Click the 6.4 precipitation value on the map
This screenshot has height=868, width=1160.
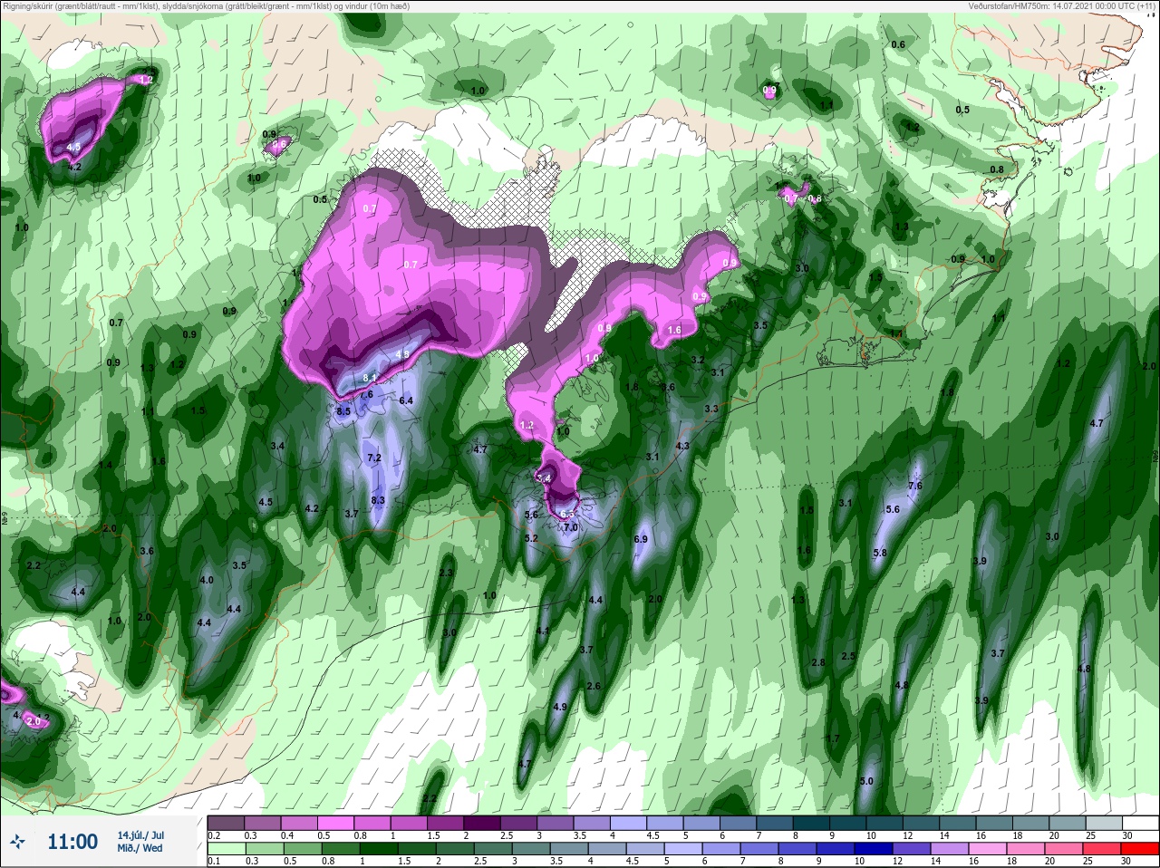coord(406,400)
